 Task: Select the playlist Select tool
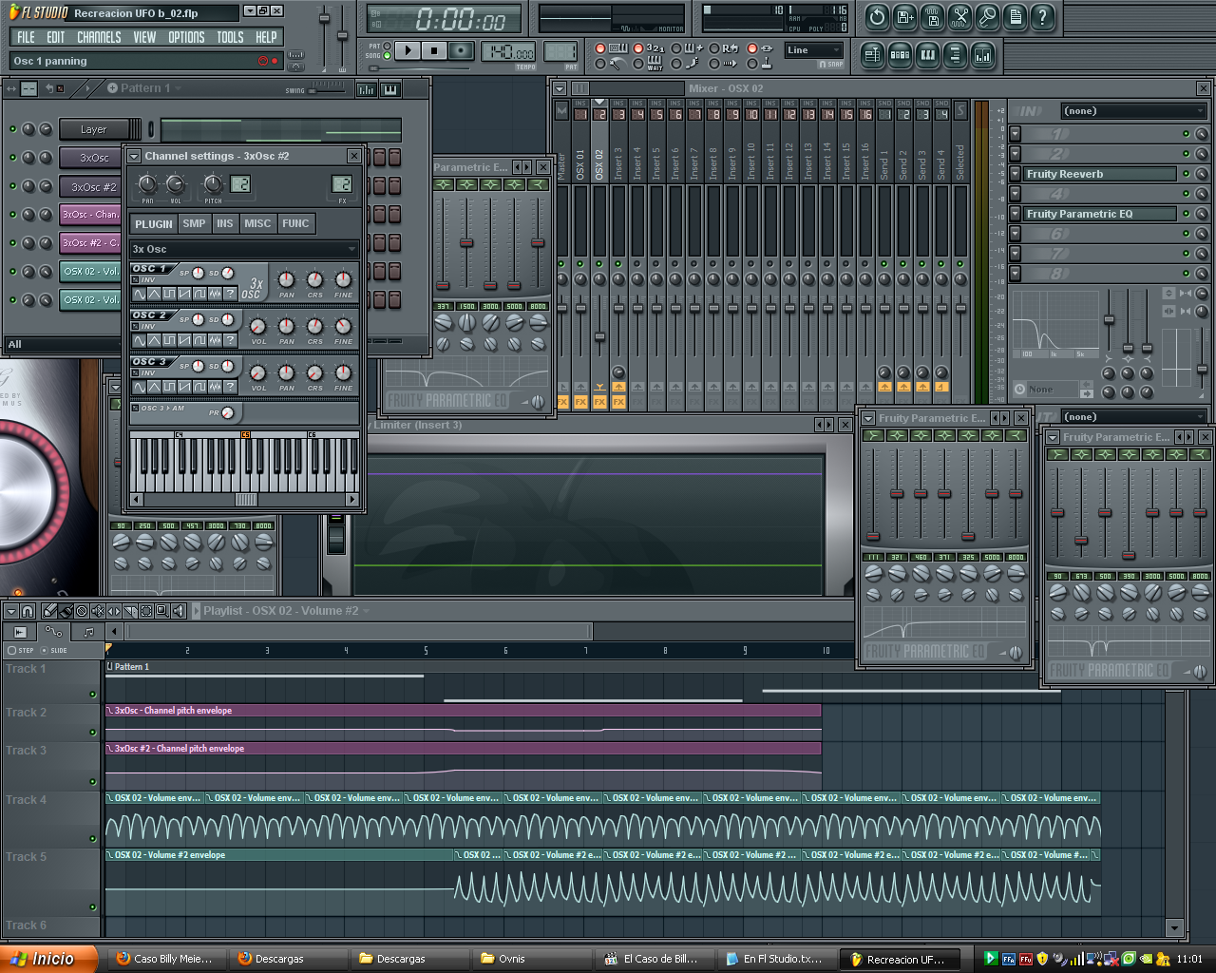point(146,611)
